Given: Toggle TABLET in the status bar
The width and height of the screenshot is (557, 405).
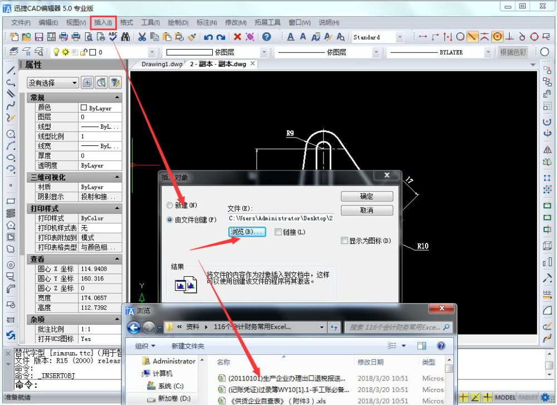Looking at the screenshot, I should [x=527, y=397].
